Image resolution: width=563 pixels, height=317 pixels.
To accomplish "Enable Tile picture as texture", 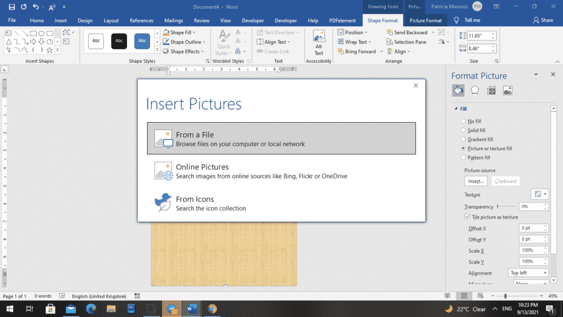I will 467,216.
